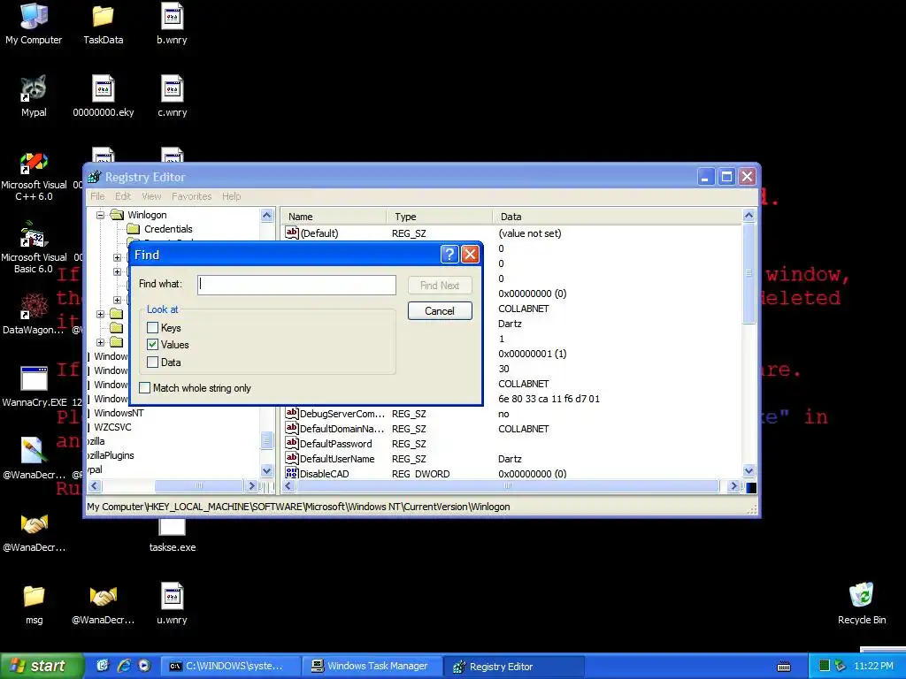Click the Find Next button
The height and width of the screenshot is (679, 906).
[x=440, y=286]
